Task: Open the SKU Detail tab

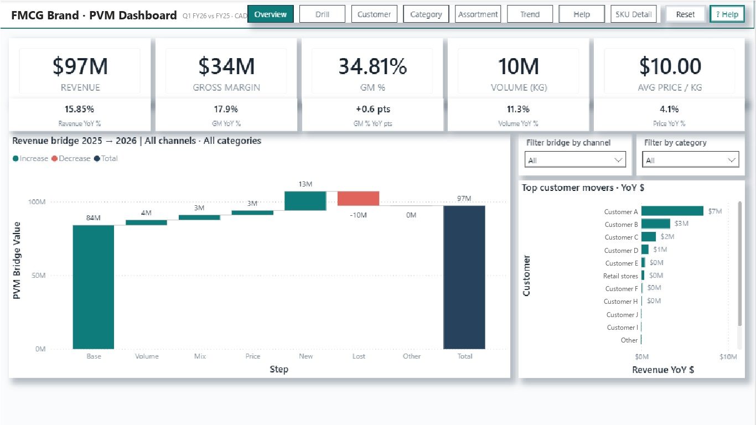Action: point(634,14)
